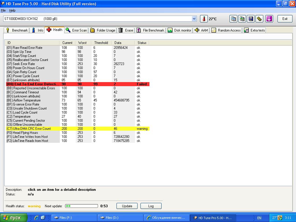The width and height of the screenshot is (296, 222).
Task: Switch to the Обсуждение browser taskbar window
Action: (x=166, y=218)
